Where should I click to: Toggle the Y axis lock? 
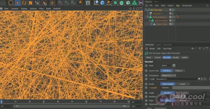67,2
